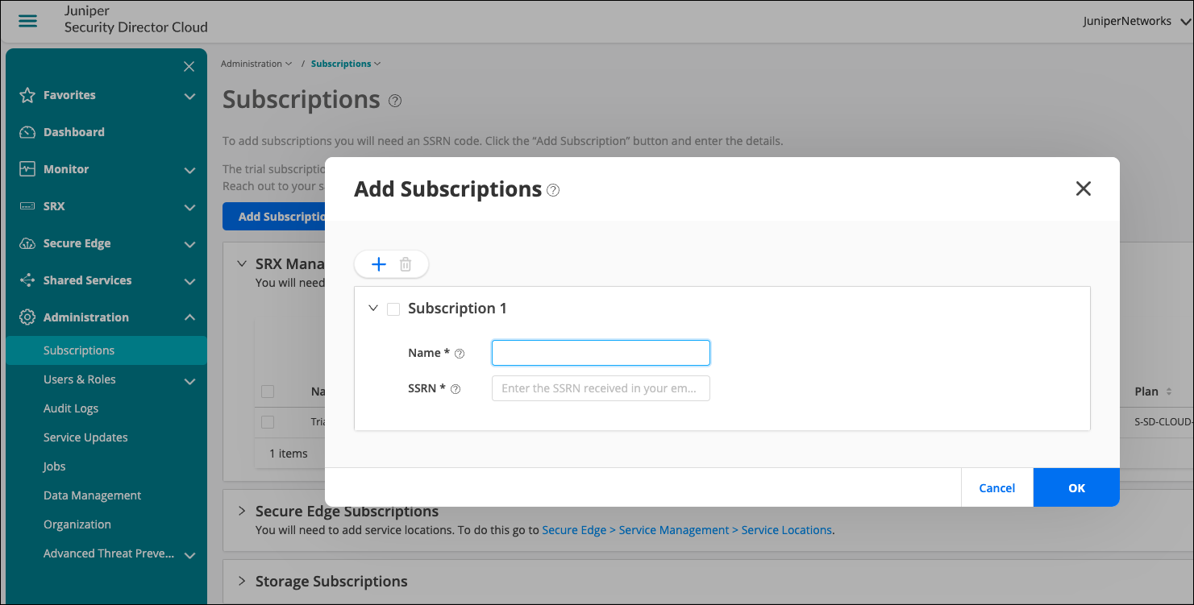Click the trash delete icon
Screen dimensions: 1194x605
click(x=406, y=264)
